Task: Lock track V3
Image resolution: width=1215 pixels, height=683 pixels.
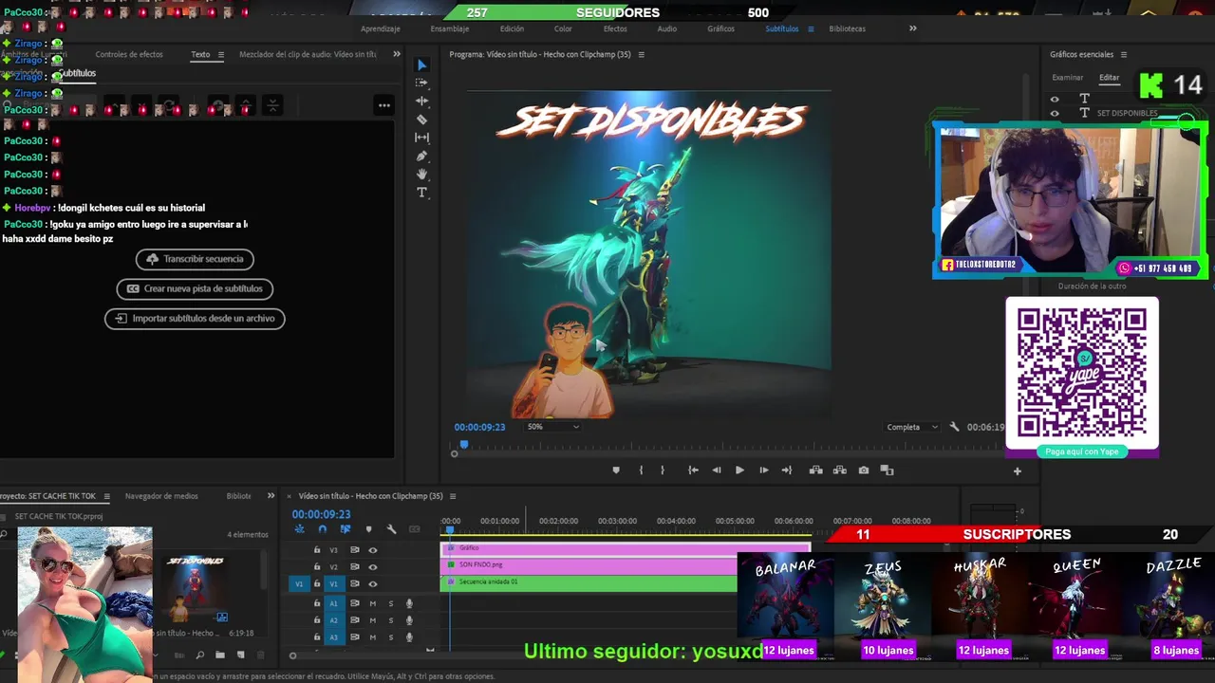Action: [x=317, y=550]
